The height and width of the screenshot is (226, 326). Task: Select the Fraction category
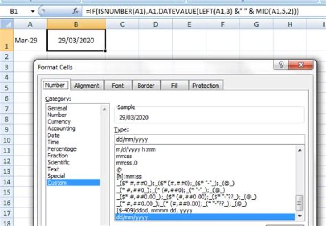pos(73,156)
